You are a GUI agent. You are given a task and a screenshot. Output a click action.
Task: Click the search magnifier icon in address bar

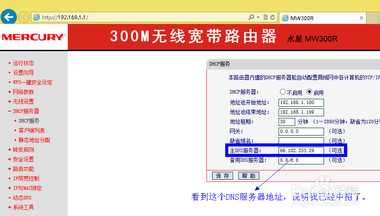pyautogui.click(x=251, y=17)
